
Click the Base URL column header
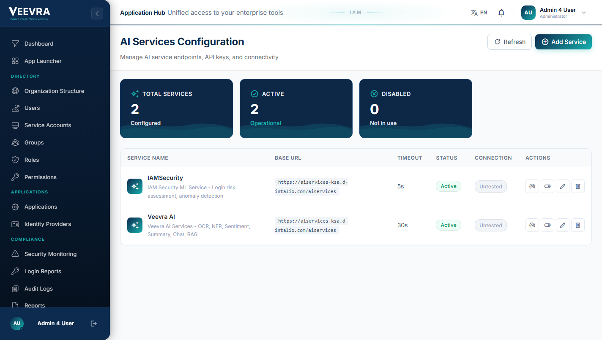point(288,158)
